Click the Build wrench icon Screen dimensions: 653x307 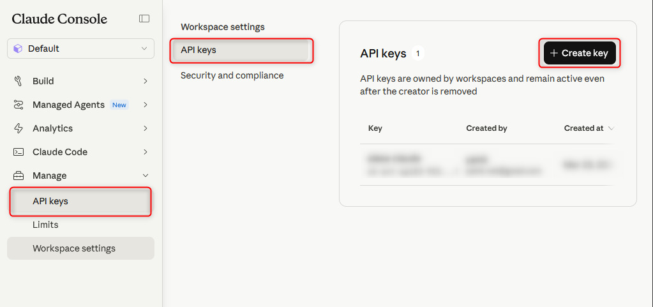[19, 81]
